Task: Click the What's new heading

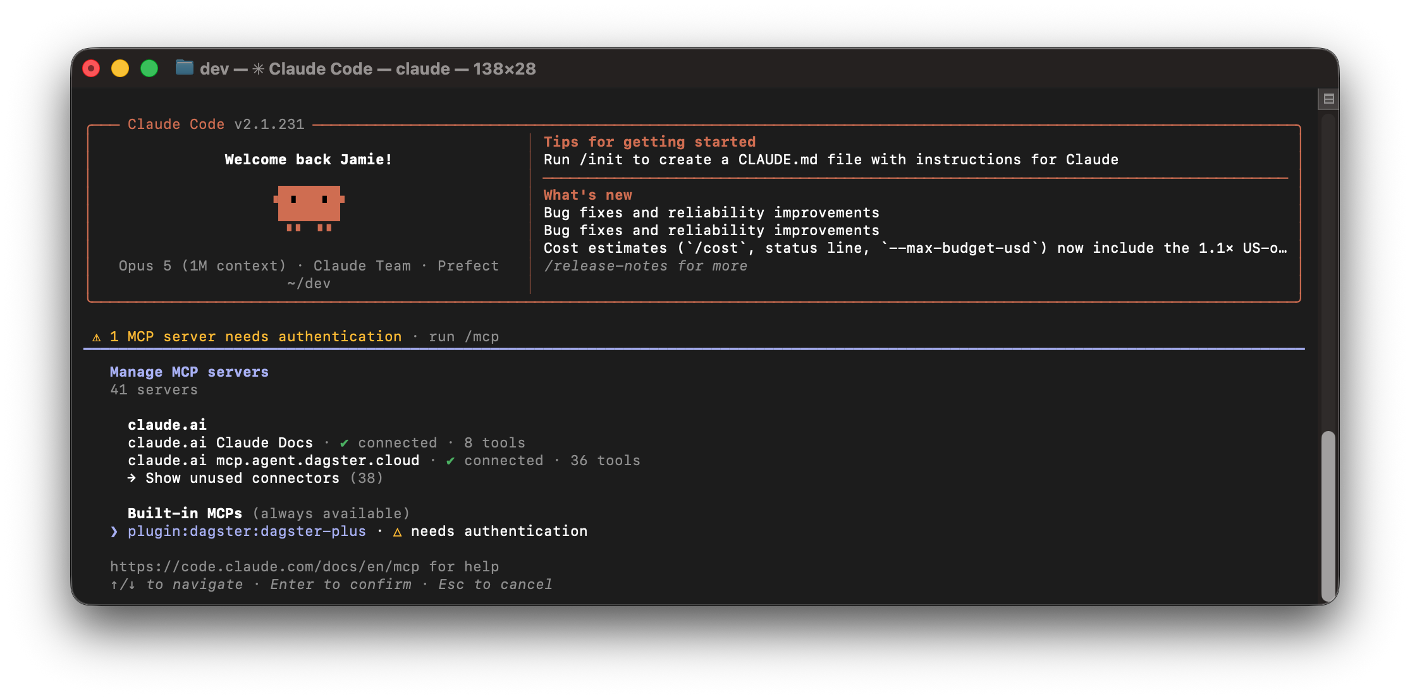Action: coord(587,195)
